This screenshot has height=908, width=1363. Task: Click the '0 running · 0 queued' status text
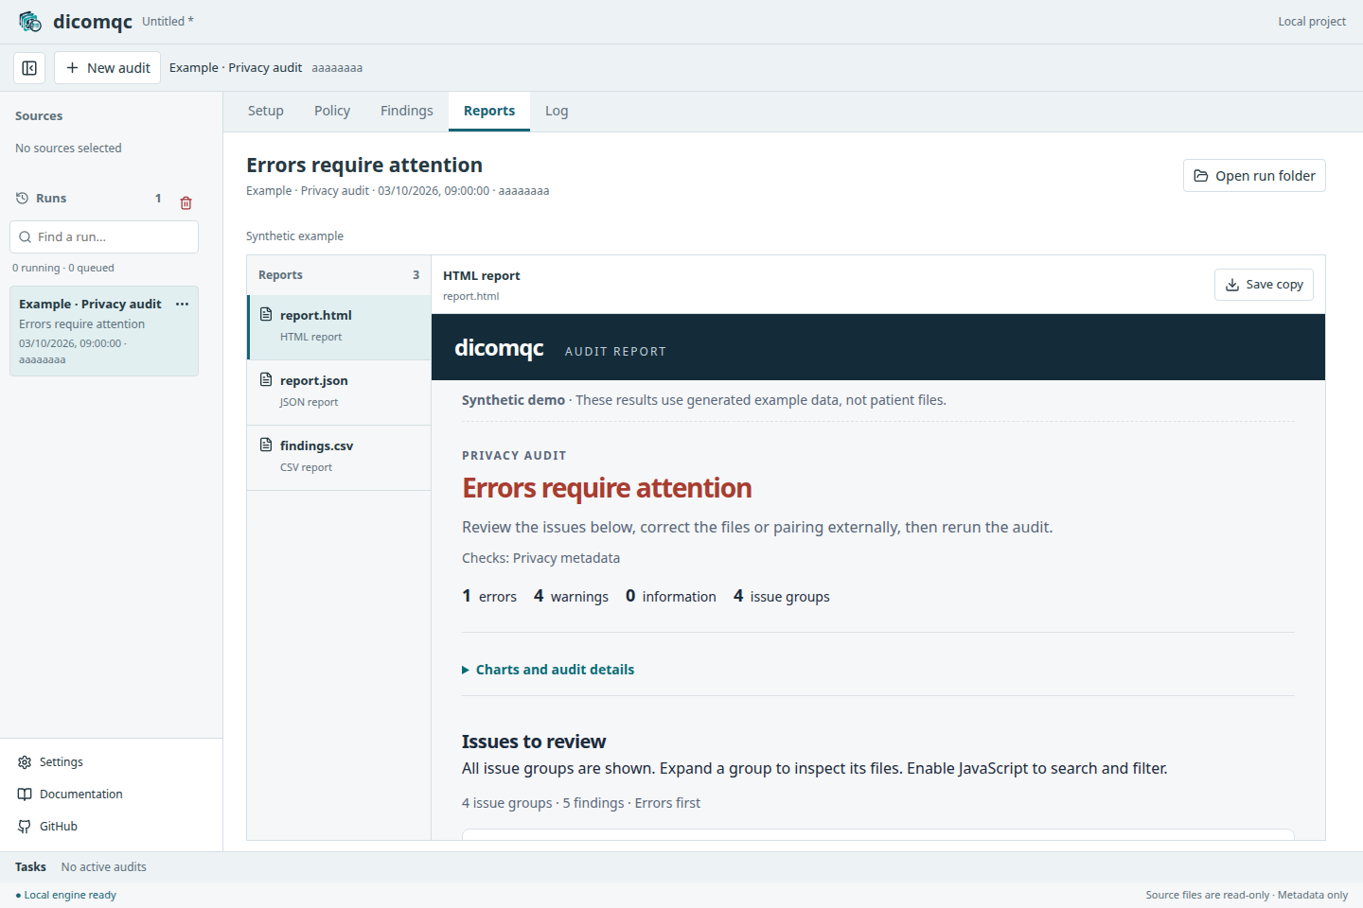click(63, 269)
